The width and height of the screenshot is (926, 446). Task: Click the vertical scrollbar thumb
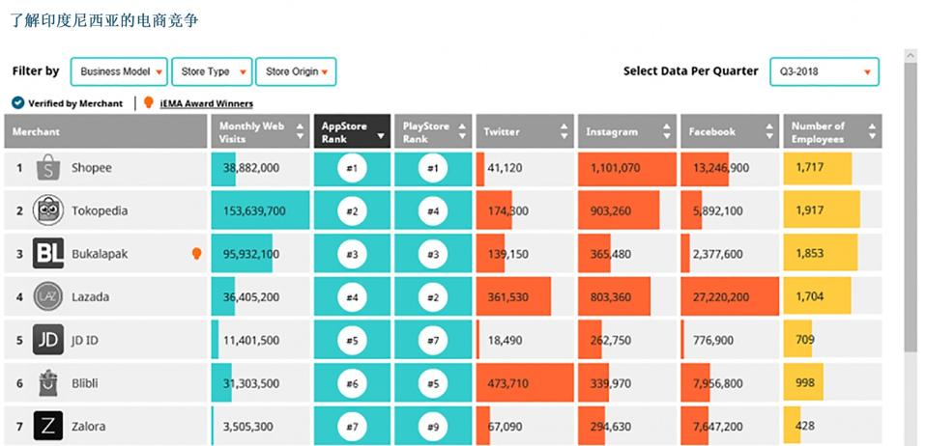pyautogui.click(x=911, y=207)
